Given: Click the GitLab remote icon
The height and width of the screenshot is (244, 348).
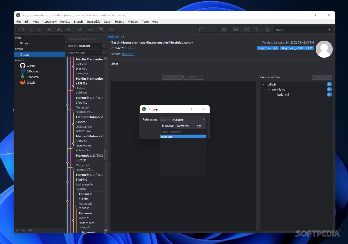Looking at the screenshot, I should [23, 82].
